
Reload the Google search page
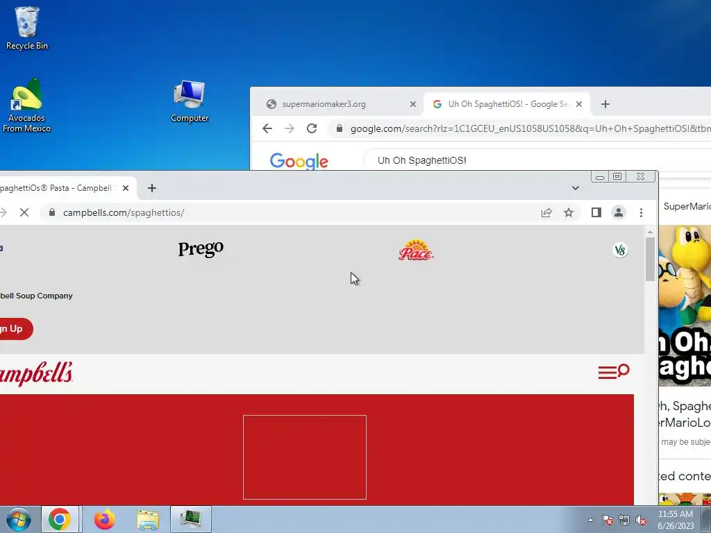312,128
